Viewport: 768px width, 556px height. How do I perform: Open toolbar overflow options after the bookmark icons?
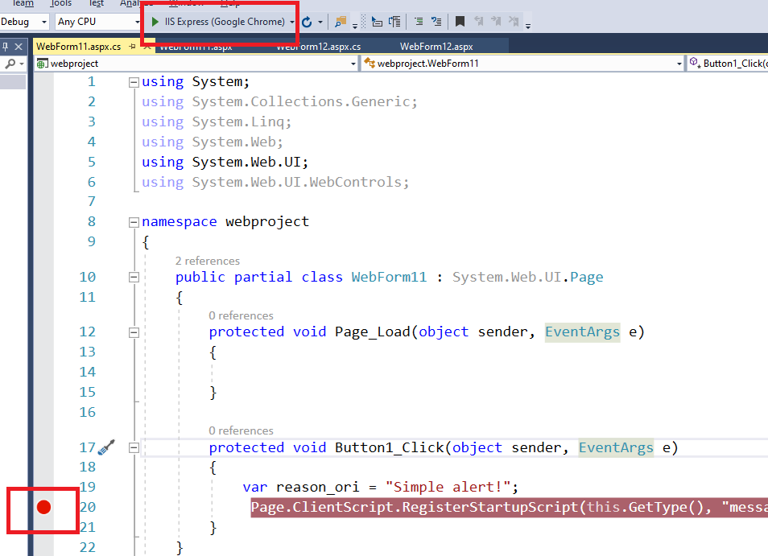coord(528,27)
